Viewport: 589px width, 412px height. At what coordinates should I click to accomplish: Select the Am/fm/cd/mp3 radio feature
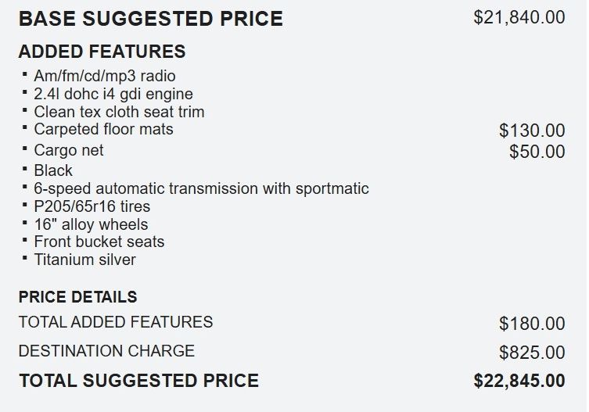pyautogui.click(x=105, y=76)
